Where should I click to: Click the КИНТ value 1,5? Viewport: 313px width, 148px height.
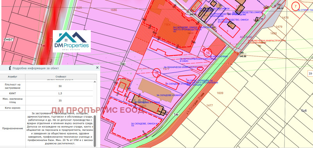click(60, 93)
